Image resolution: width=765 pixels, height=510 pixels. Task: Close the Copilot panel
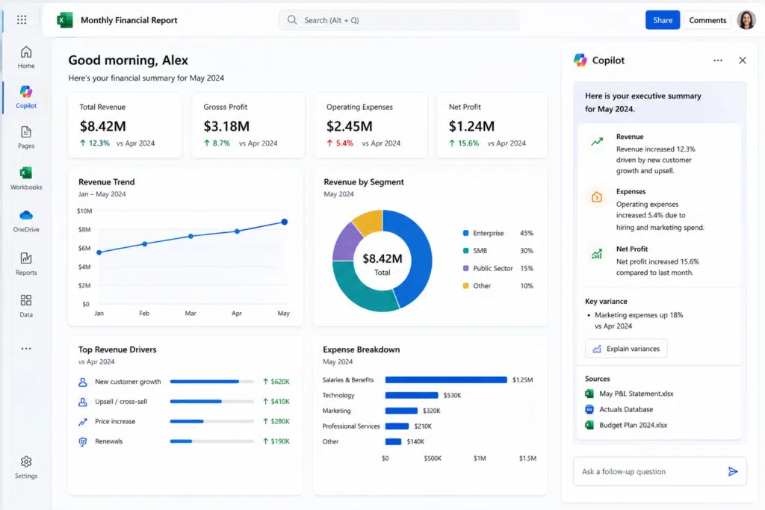[742, 60]
